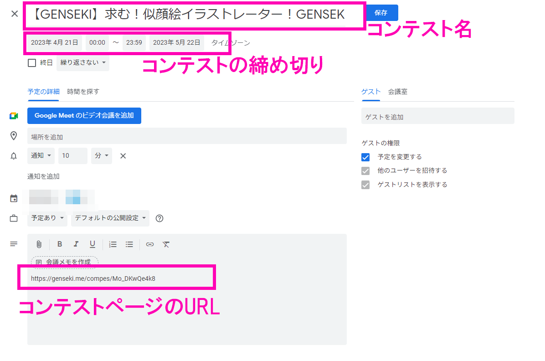Remove formatting from description text

click(166, 244)
